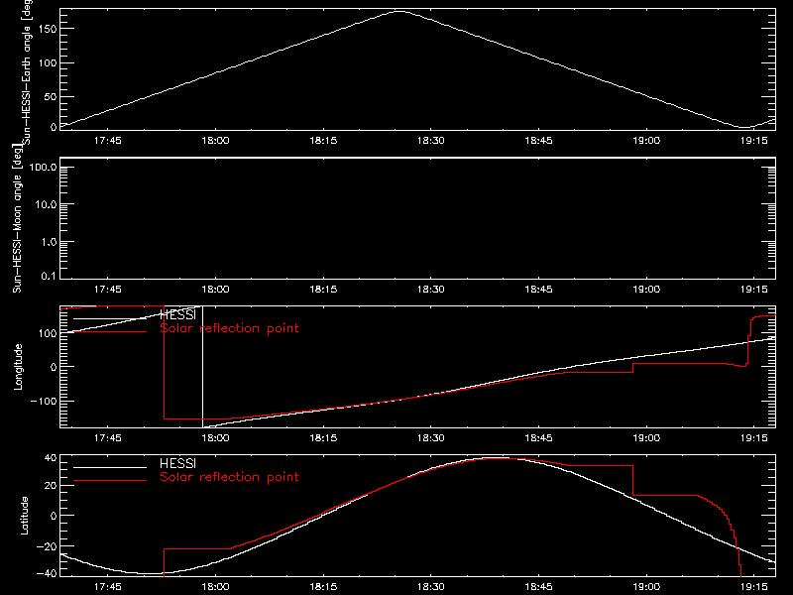Click 18:30 under the Moon angle plot
Image resolution: width=793 pixels, height=595 pixels.
click(431, 290)
